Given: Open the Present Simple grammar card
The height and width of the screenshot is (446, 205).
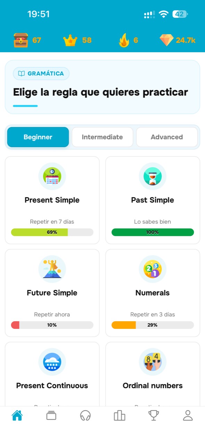Looking at the screenshot, I should click(x=52, y=200).
